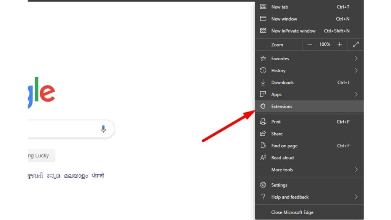Click the Extensions puzzle-piece icon
Screen dimensions: 391x220
(x=263, y=106)
